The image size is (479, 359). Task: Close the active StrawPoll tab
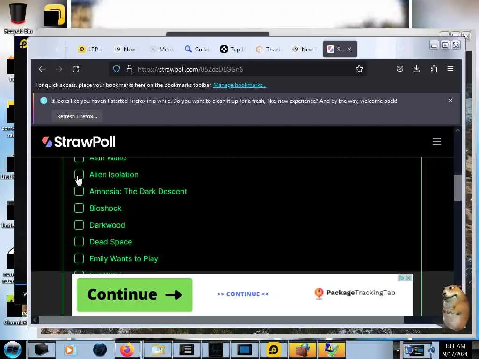point(349,49)
